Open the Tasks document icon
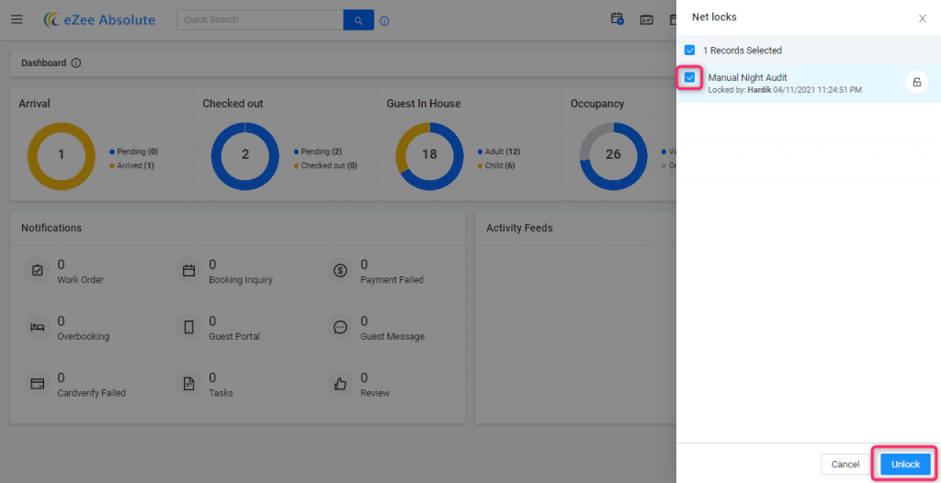941x483 pixels. pyautogui.click(x=189, y=384)
